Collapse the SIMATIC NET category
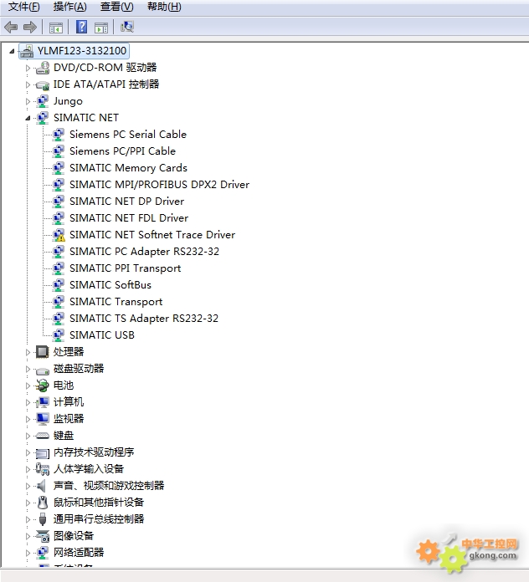The width and height of the screenshot is (529, 582). click(x=28, y=119)
